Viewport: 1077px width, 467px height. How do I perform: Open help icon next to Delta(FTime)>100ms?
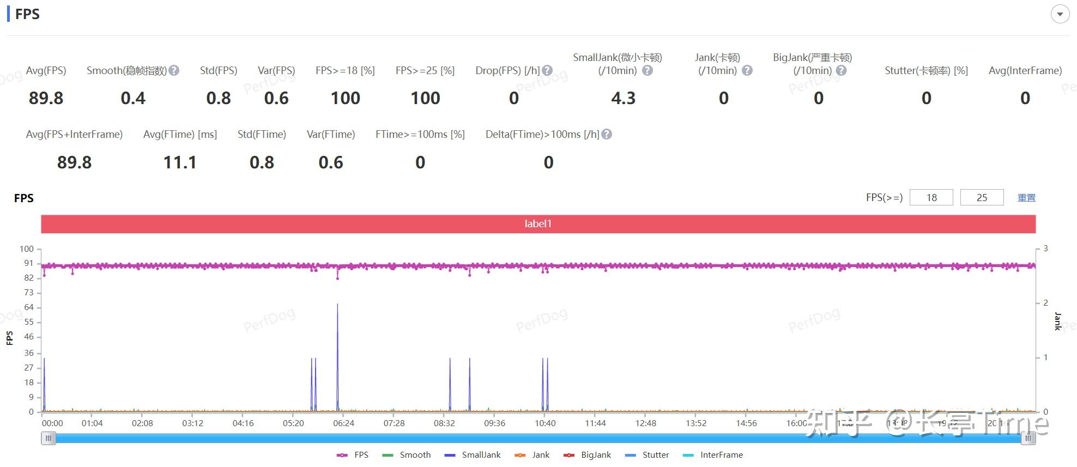coord(607,134)
